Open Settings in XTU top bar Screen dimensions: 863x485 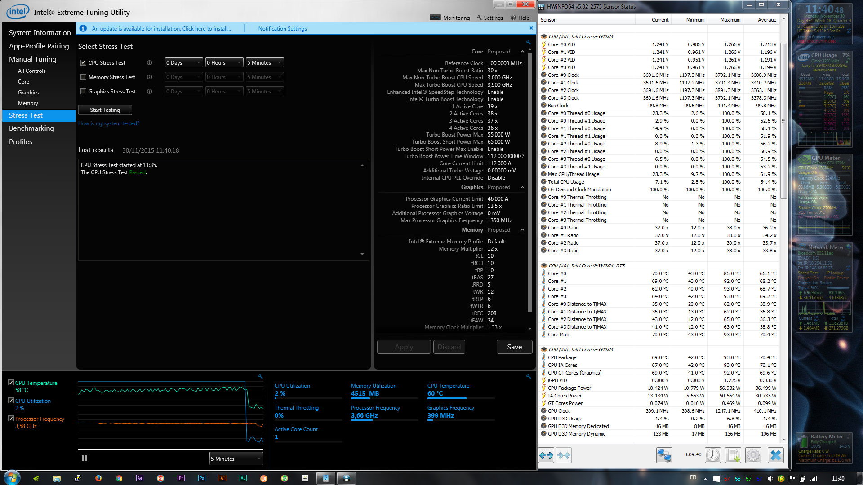[x=490, y=18]
